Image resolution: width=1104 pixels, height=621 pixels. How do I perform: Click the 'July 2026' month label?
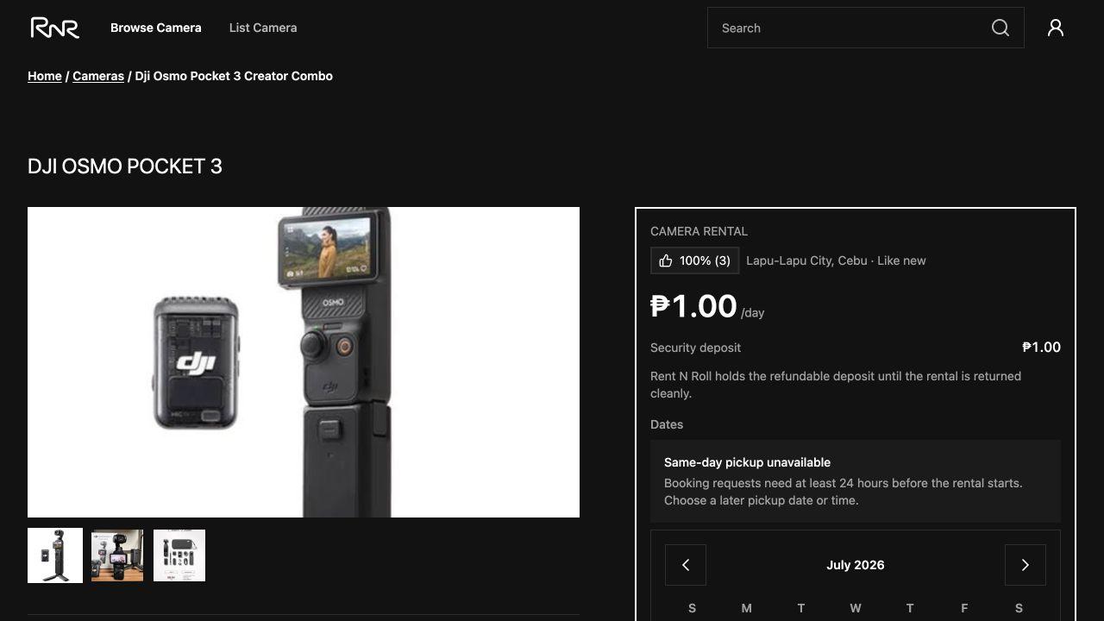pyautogui.click(x=856, y=565)
